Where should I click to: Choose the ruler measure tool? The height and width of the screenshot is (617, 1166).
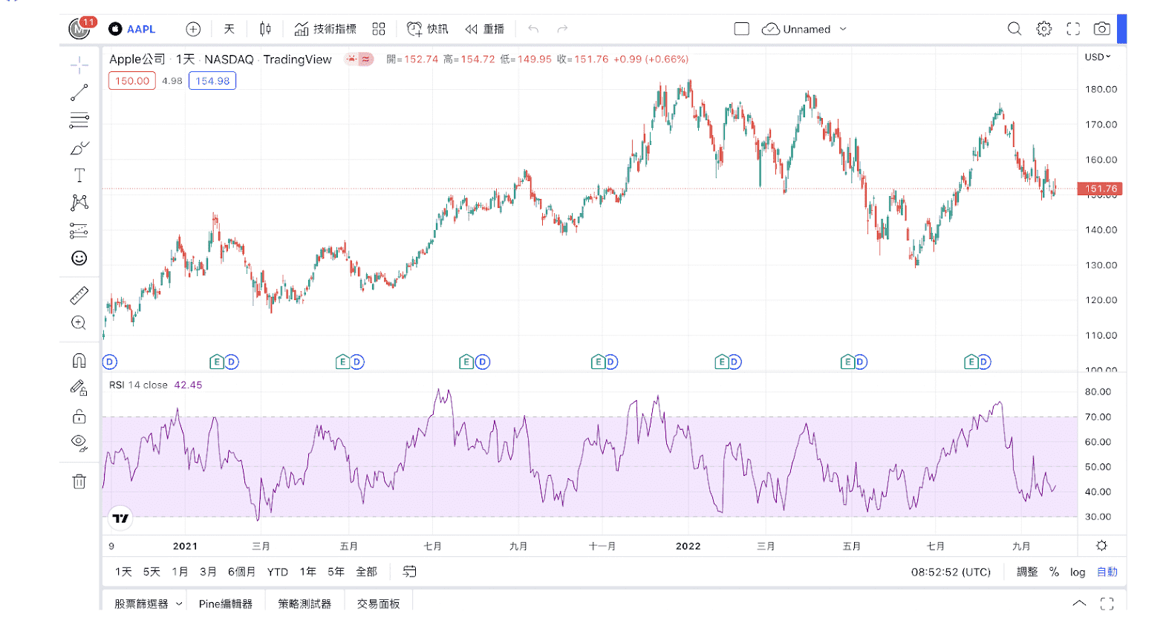(79, 296)
